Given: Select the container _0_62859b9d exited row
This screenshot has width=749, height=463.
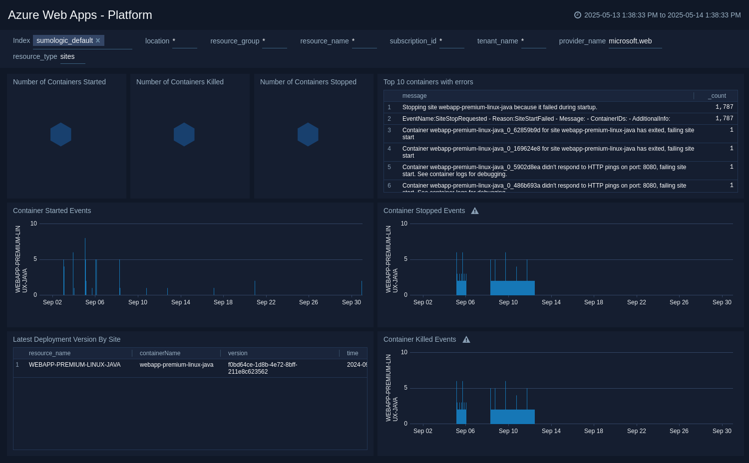Looking at the screenshot, I should [x=561, y=134].
